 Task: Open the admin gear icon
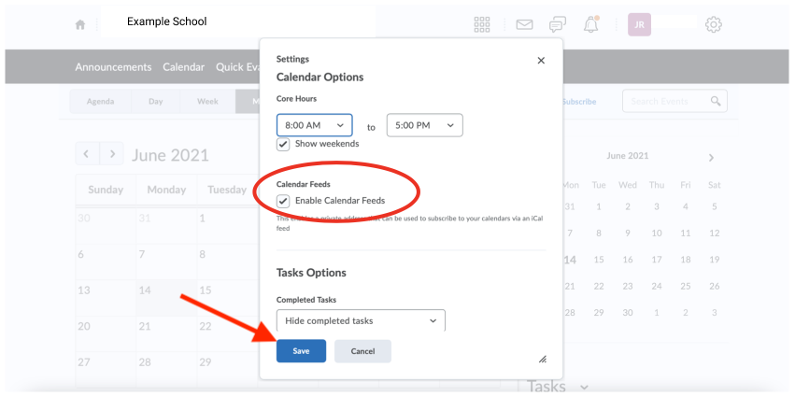pyautogui.click(x=714, y=24)
